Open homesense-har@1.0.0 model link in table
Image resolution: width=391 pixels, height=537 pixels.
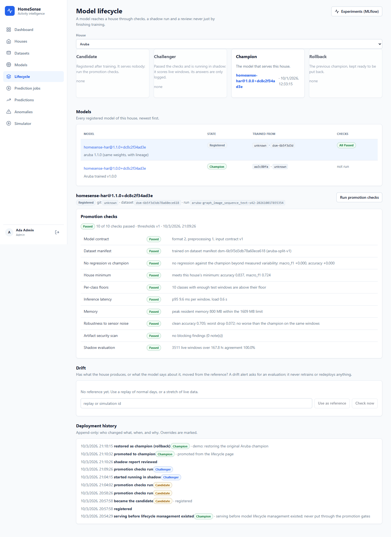click(x=115, y=168)
